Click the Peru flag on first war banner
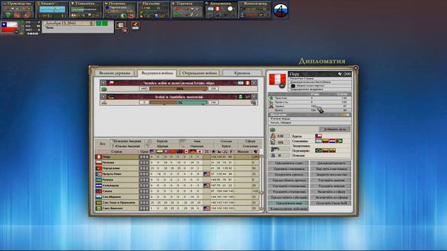Image resolution: width=447 pixels, height=251 pixels. tap(247, 83)
